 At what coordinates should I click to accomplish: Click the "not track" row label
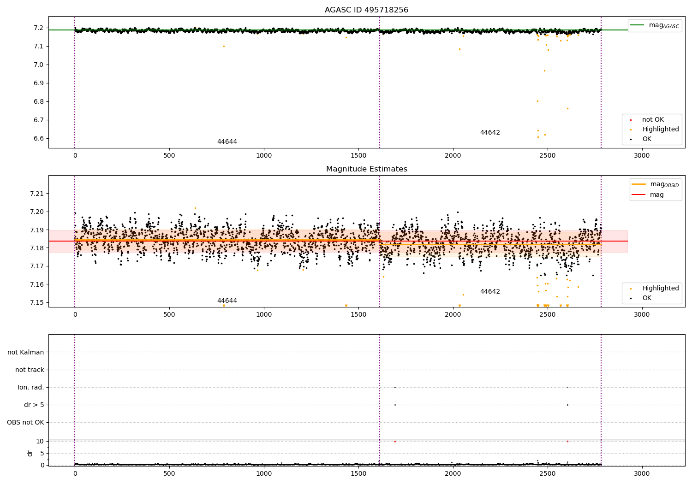tap(30, 370)
